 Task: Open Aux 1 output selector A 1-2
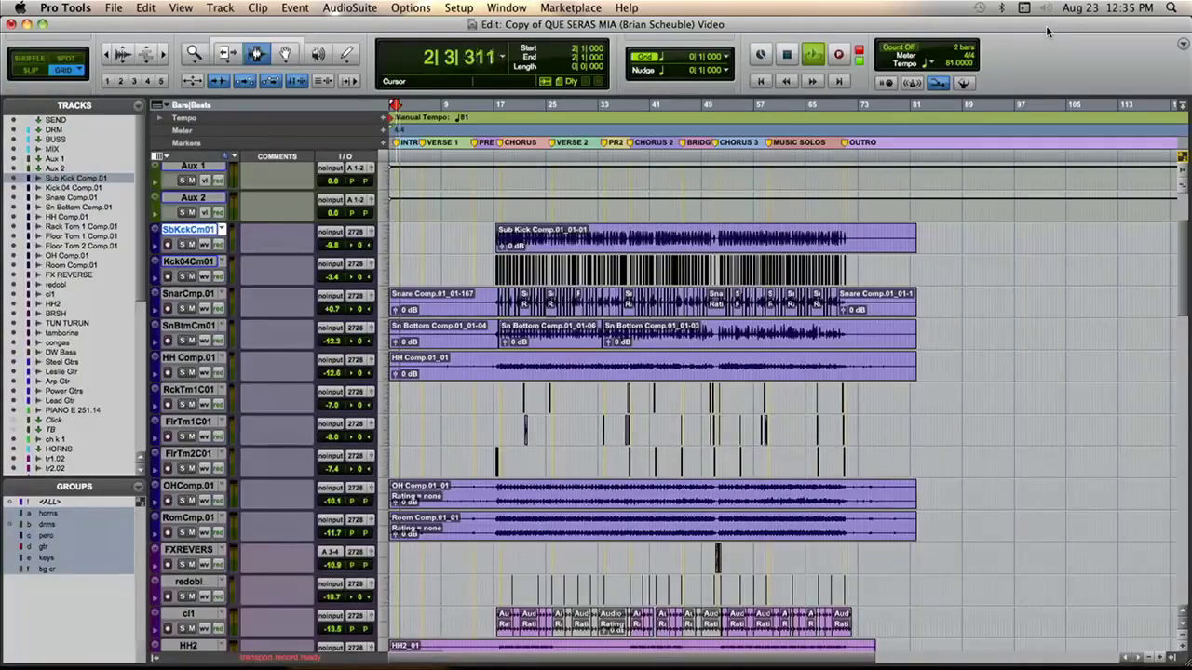point(356,167)
